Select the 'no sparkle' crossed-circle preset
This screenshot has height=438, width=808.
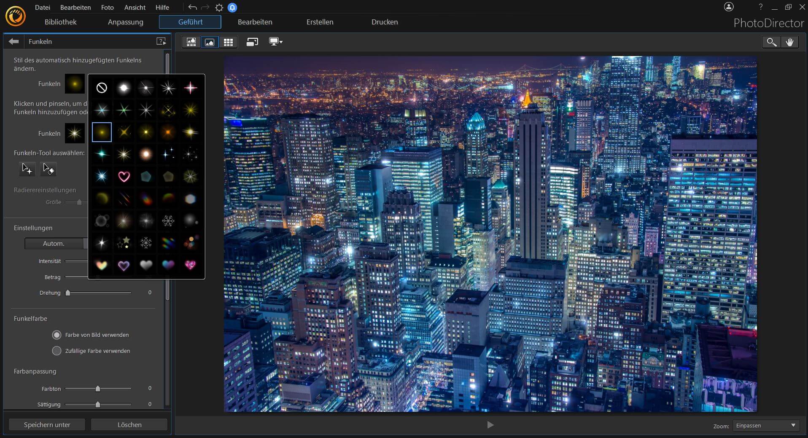[x=102, y=88]
